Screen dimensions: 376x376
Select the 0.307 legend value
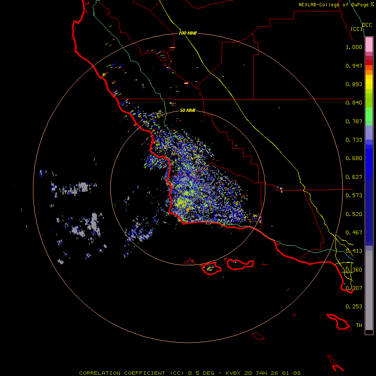click(x=354, y=288)
